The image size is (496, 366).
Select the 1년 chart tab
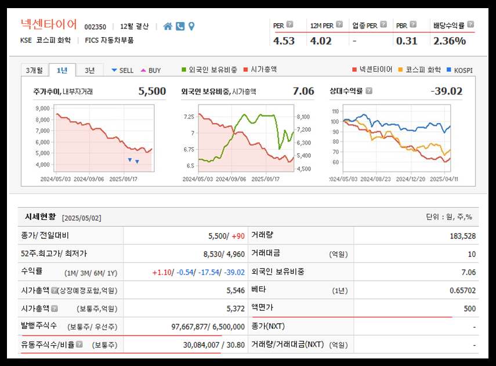tap(62, 70)
